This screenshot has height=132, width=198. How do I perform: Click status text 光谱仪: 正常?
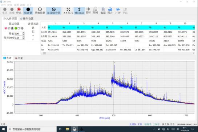[x=136, y=124]
